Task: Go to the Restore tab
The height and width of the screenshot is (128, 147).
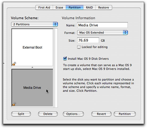Action: pyautogui.click(x=104, y=7)
